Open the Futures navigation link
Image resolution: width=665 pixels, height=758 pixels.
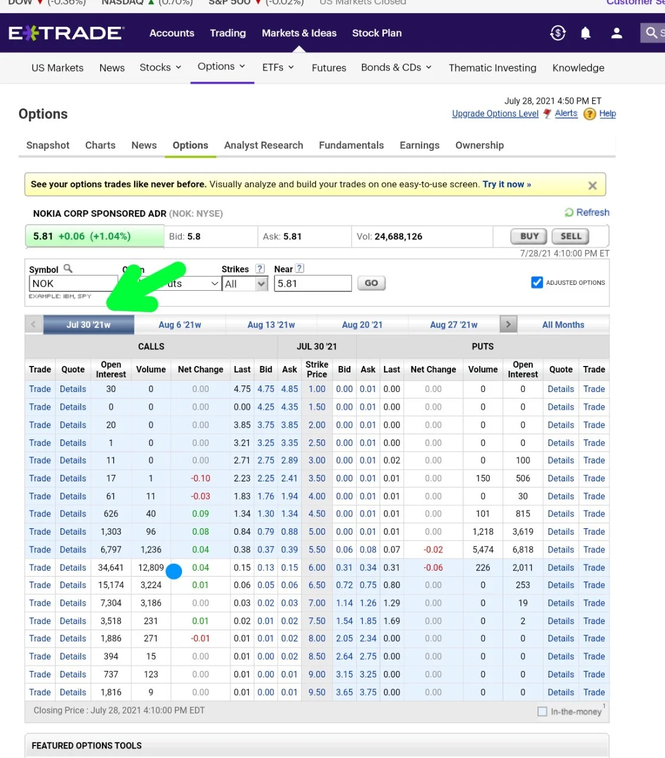(329, 68)
